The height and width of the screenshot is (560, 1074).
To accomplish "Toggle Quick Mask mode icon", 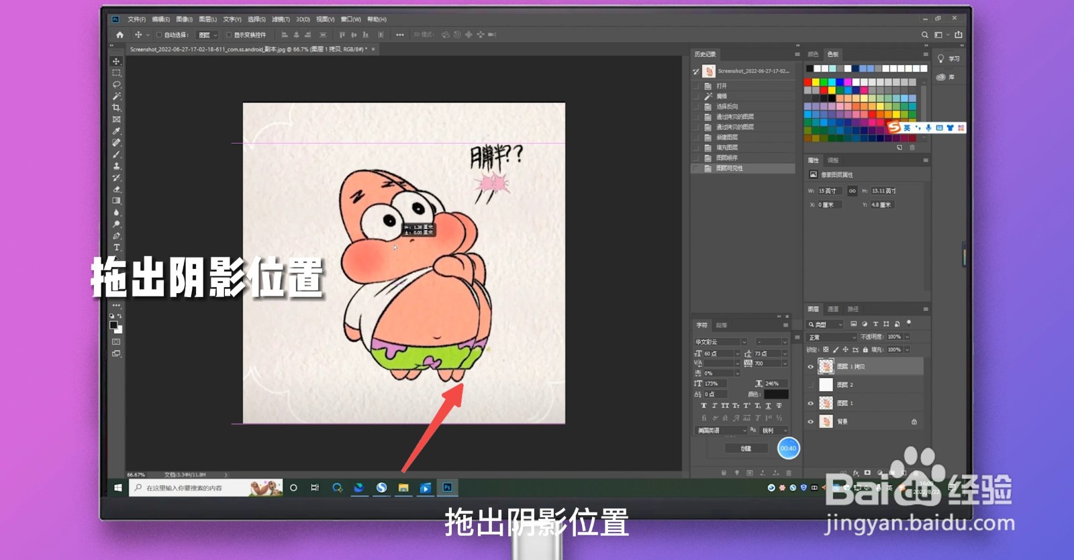I will click(116, 342).
